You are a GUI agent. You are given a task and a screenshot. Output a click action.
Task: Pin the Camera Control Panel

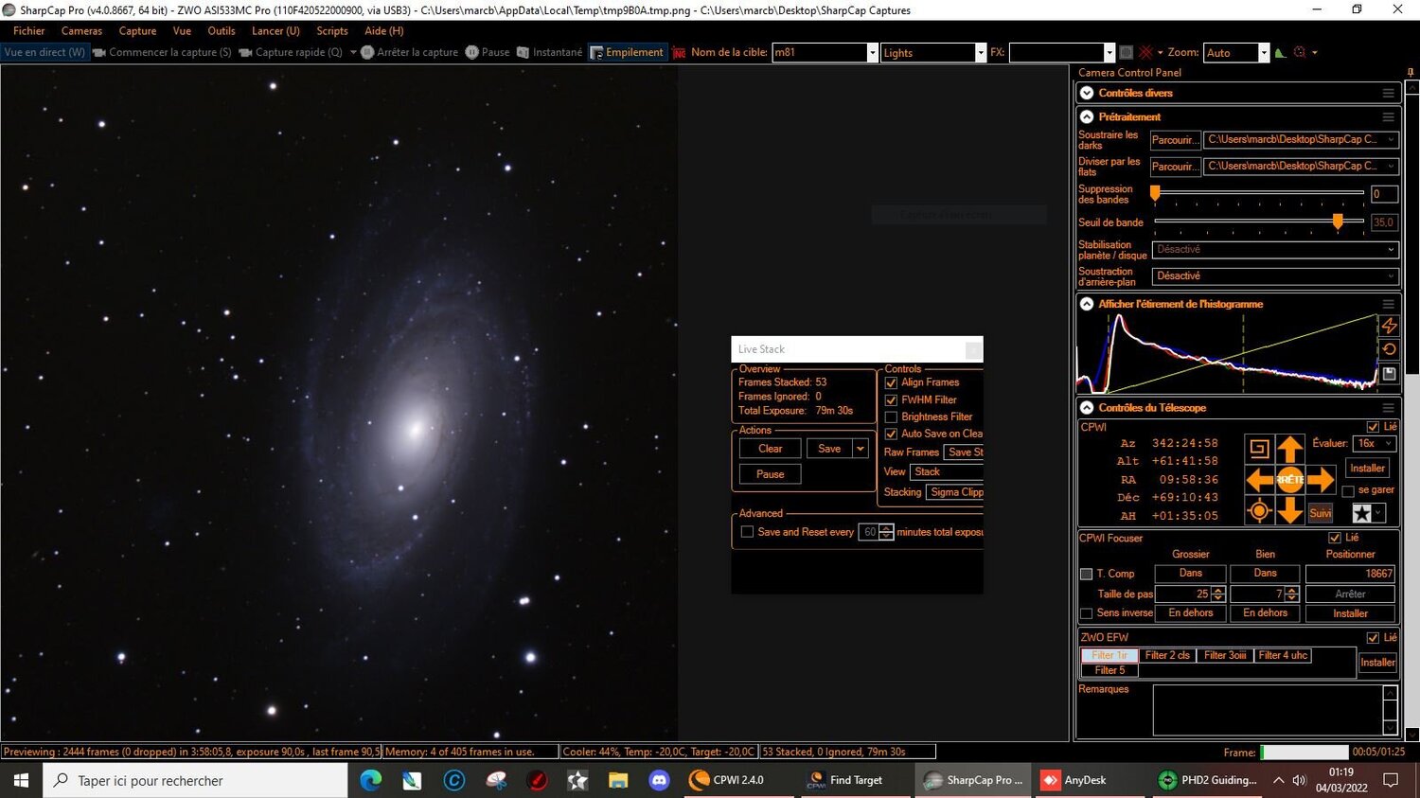[x=1411, y=73]
